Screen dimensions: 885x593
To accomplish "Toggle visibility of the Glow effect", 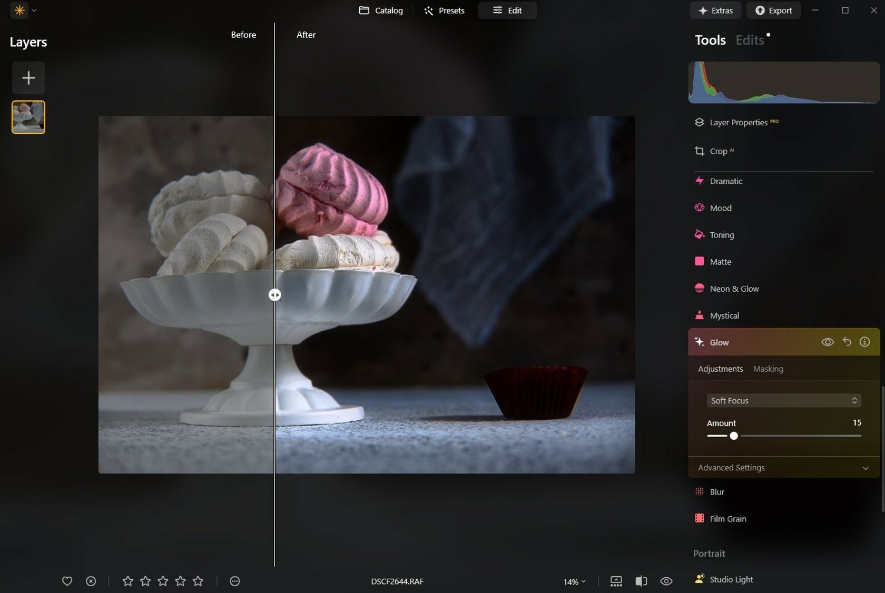I will coord(827,342).
